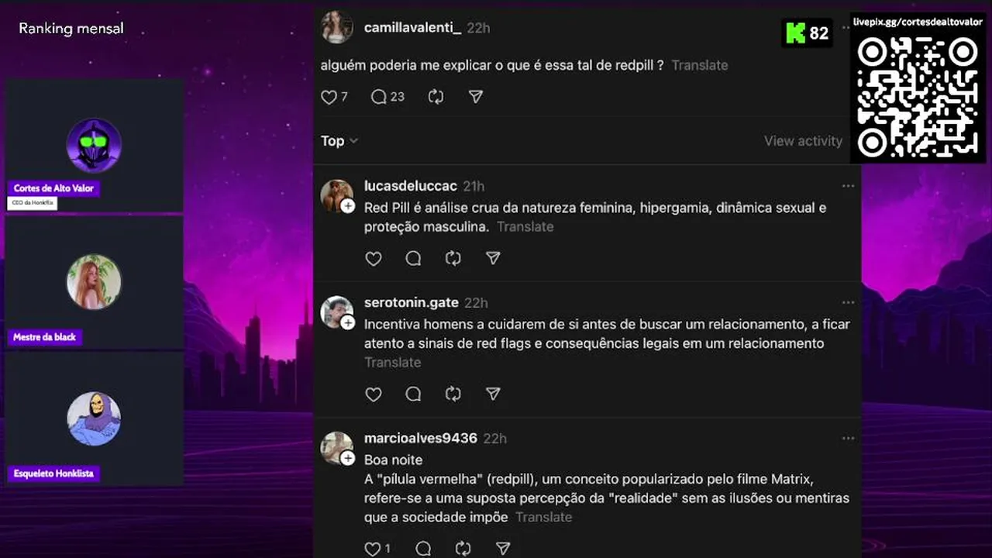992x558 pixels.
Task: Share lucasdeluccac's reply with send icon
Action: [493, 259]
